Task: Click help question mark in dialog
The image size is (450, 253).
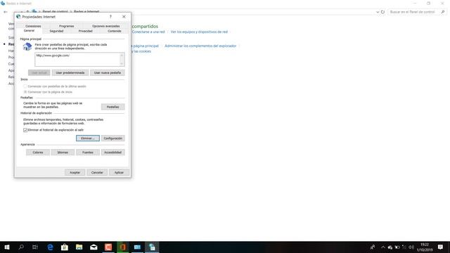Action: pyautogui.click(x=110, y=17)
